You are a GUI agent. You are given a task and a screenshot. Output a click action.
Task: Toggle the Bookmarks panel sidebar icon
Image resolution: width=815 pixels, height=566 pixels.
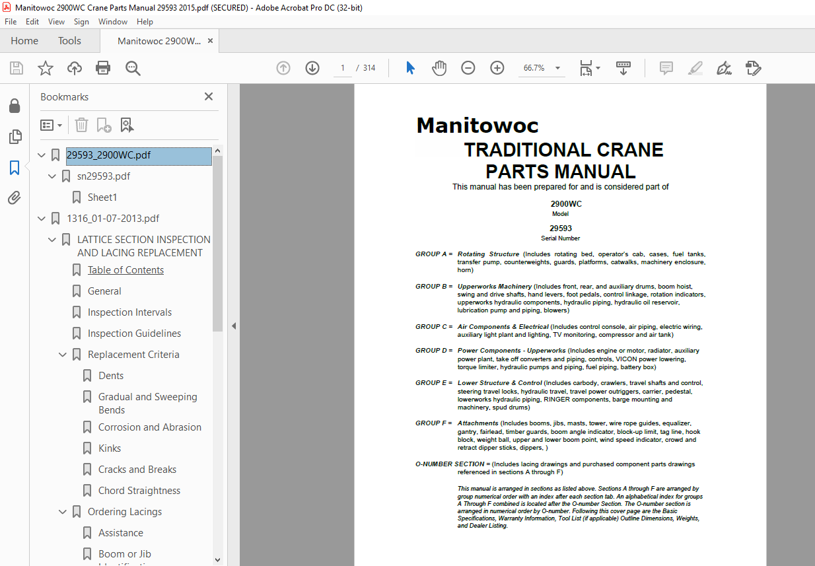(15, 168)
